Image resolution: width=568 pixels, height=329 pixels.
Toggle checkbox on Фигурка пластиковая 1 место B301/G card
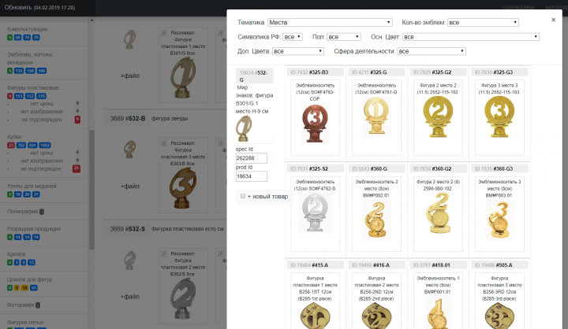click(x=164, y=32)
